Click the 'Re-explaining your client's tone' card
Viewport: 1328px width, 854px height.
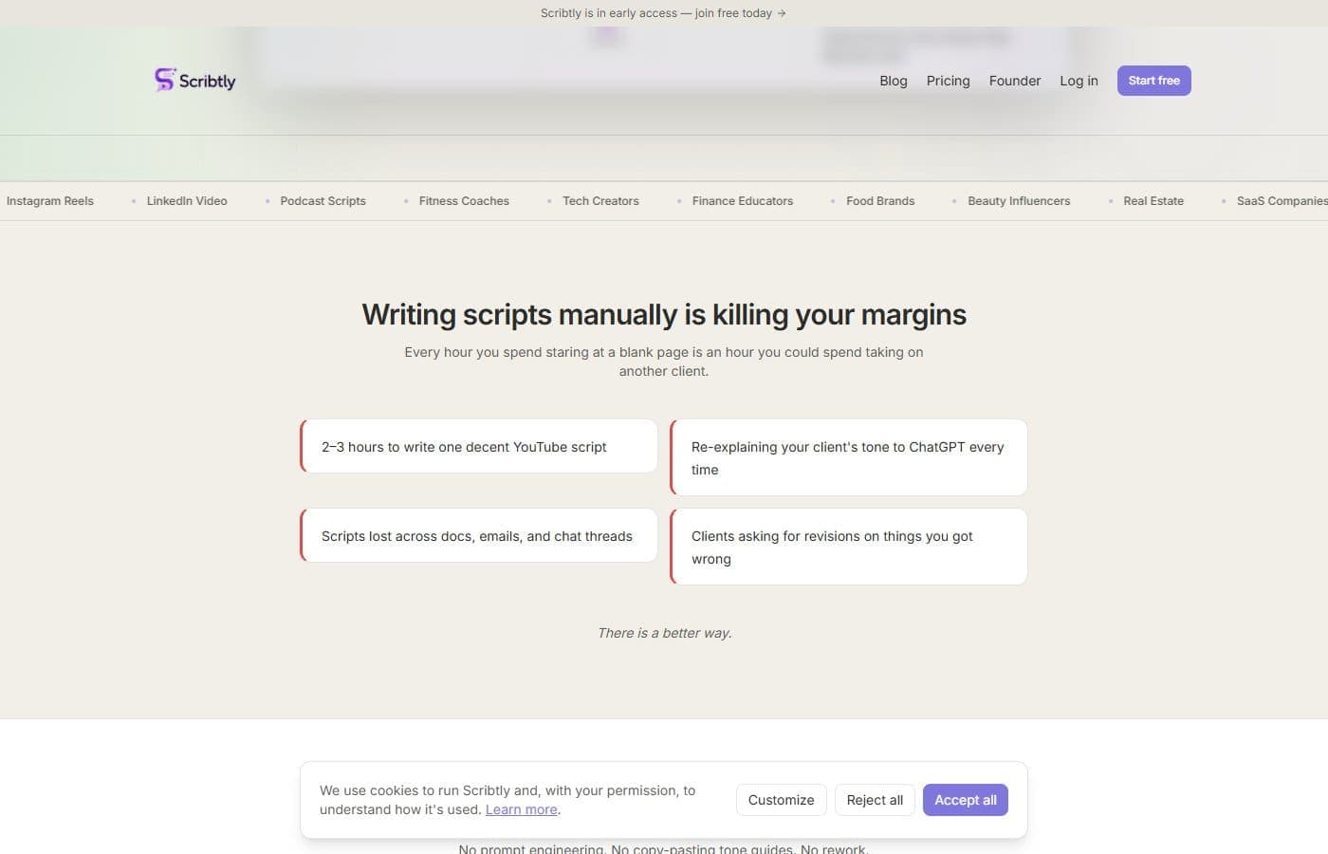click(849, 457)
